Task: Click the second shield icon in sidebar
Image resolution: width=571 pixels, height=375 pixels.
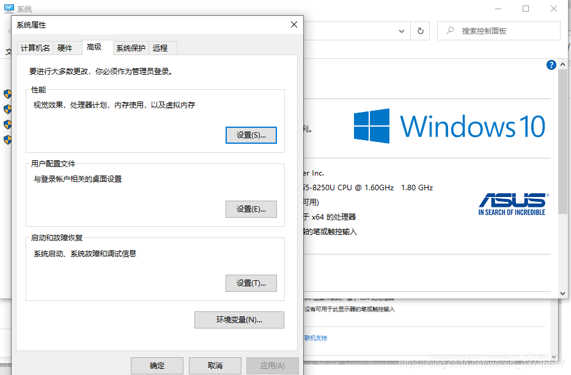Action: coord(8,110)
